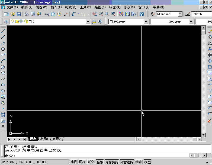The width and height of the screenshot is (212, 165).
Task: Click the Zoom Window icon
Action: tap(107, 14)
